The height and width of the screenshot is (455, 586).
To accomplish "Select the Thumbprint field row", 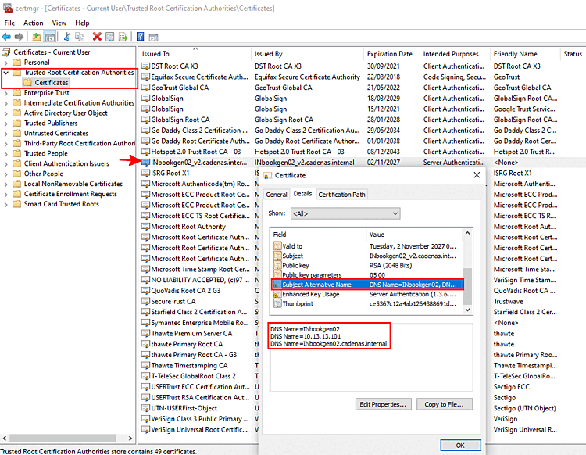I will pyautogui.click(x=368, y=303).
